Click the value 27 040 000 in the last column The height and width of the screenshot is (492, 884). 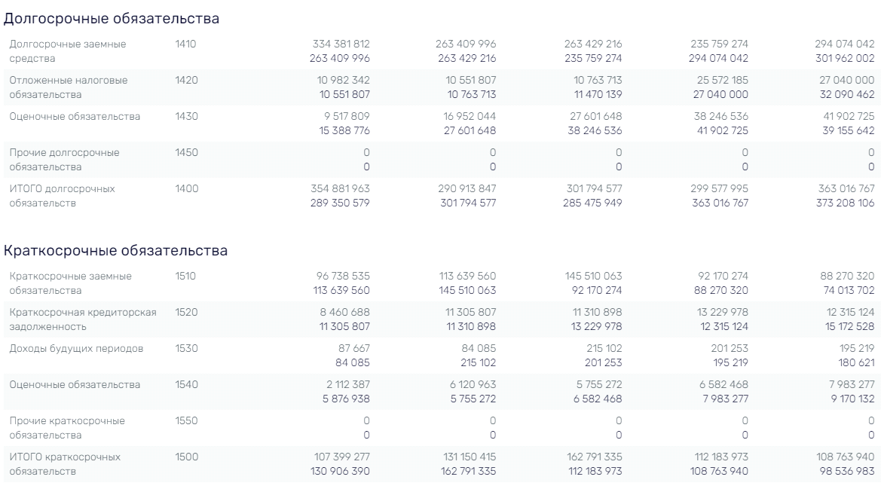pos(847,80)
